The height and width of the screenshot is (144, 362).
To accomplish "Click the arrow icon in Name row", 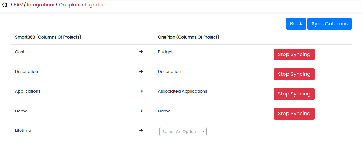I will [141, 111].
